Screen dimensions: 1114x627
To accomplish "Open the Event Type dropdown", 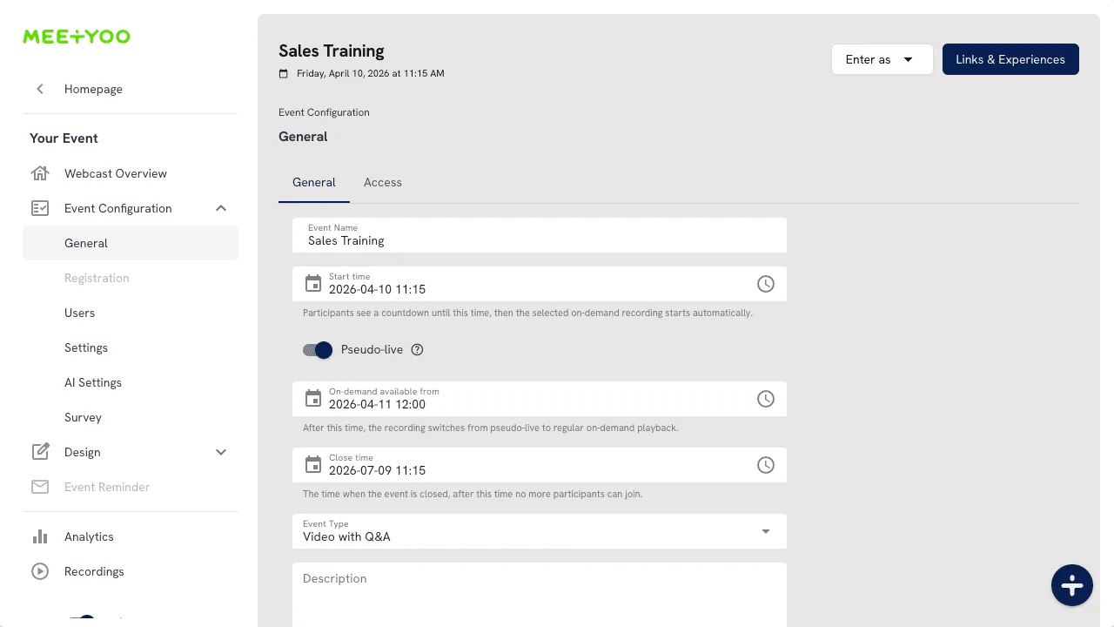I will click(x=539, y=531).
